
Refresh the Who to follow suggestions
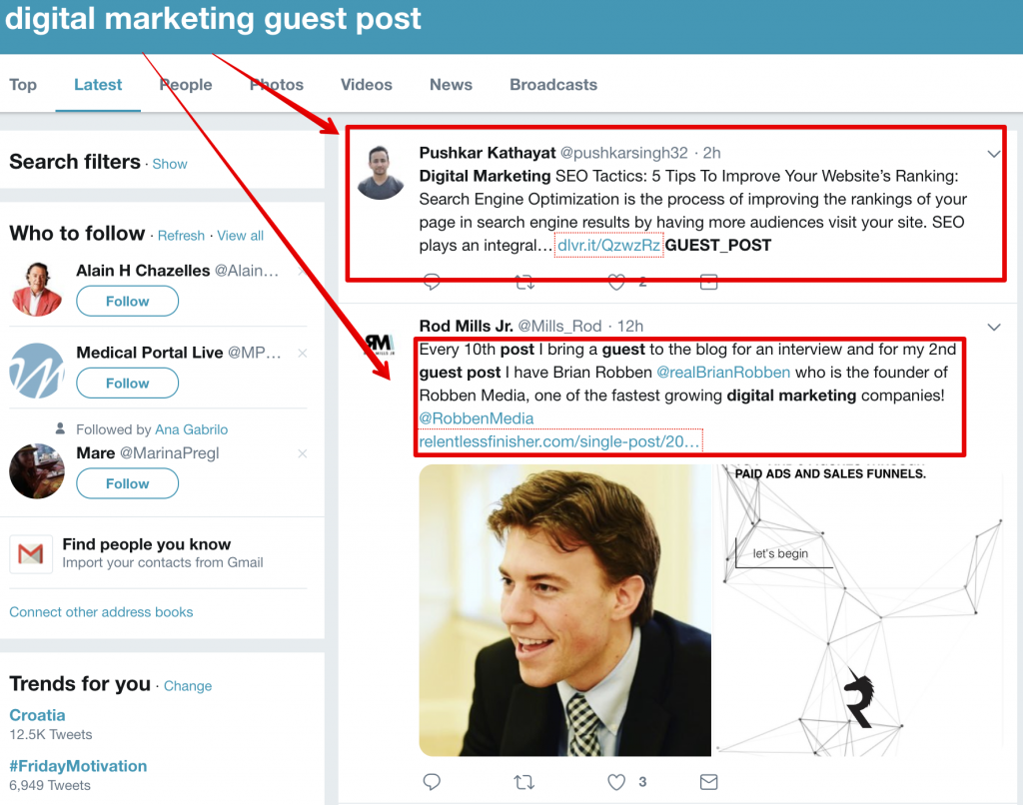pyautogui.click(x=181, y=236)
